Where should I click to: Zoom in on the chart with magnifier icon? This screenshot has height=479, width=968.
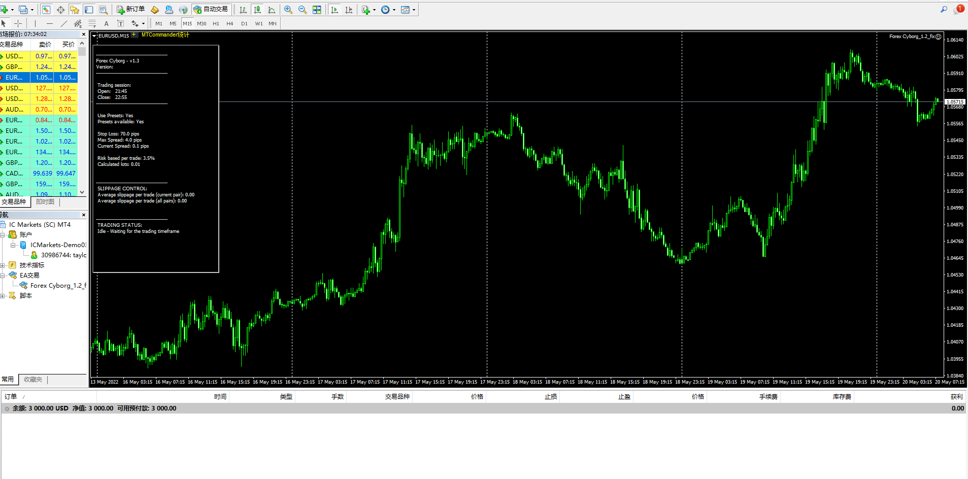coord(288,9)
